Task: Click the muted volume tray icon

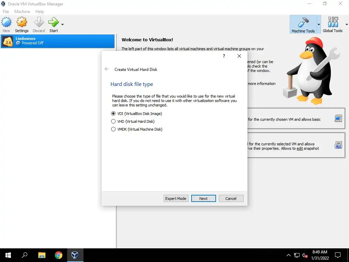Action: point(305,255)
